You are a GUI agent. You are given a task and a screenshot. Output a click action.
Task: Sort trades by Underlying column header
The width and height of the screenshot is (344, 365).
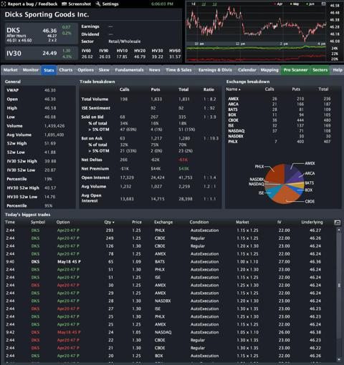point(312,222)
